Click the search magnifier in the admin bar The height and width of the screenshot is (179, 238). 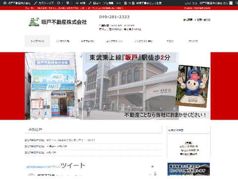pyautogui.click(x=237, y=3)
